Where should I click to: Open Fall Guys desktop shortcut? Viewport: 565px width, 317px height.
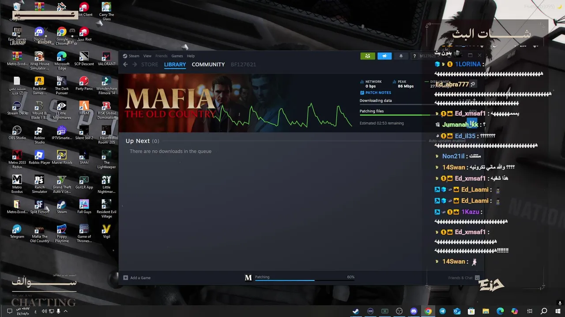tap(84, 207)
